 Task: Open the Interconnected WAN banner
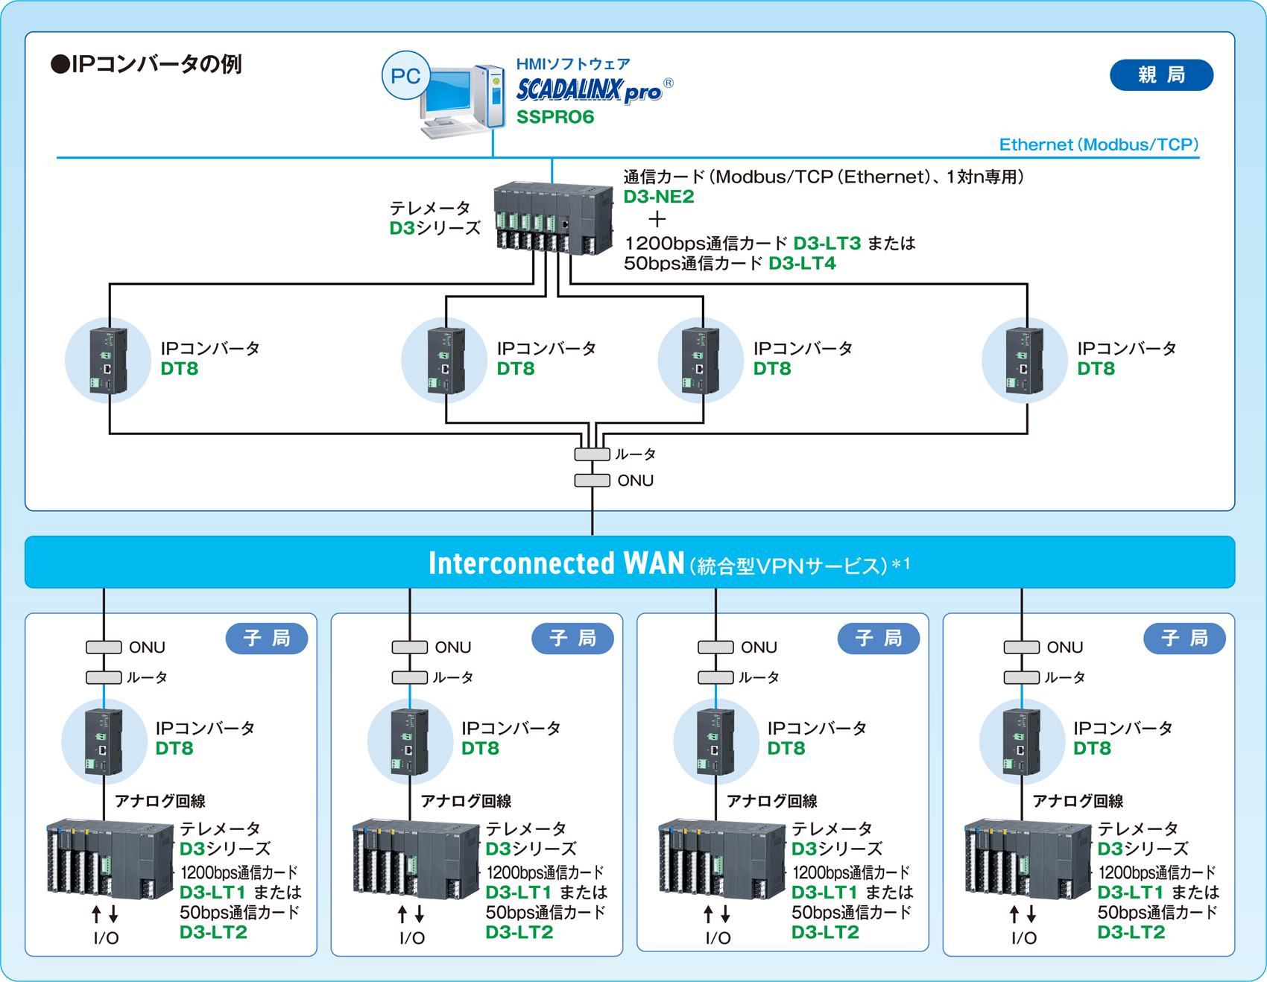[633, 563]
